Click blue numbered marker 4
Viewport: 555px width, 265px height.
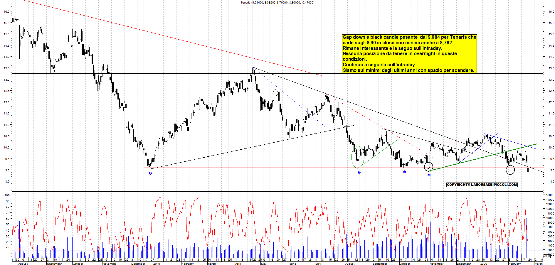click(429, 175)
